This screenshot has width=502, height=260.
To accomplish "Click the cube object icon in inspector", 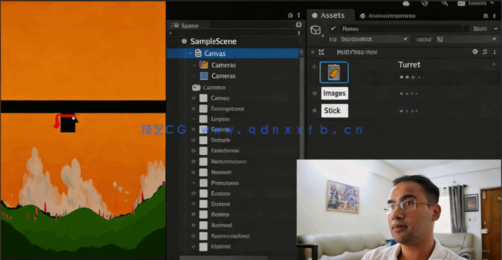I will [x=316, y=30].
